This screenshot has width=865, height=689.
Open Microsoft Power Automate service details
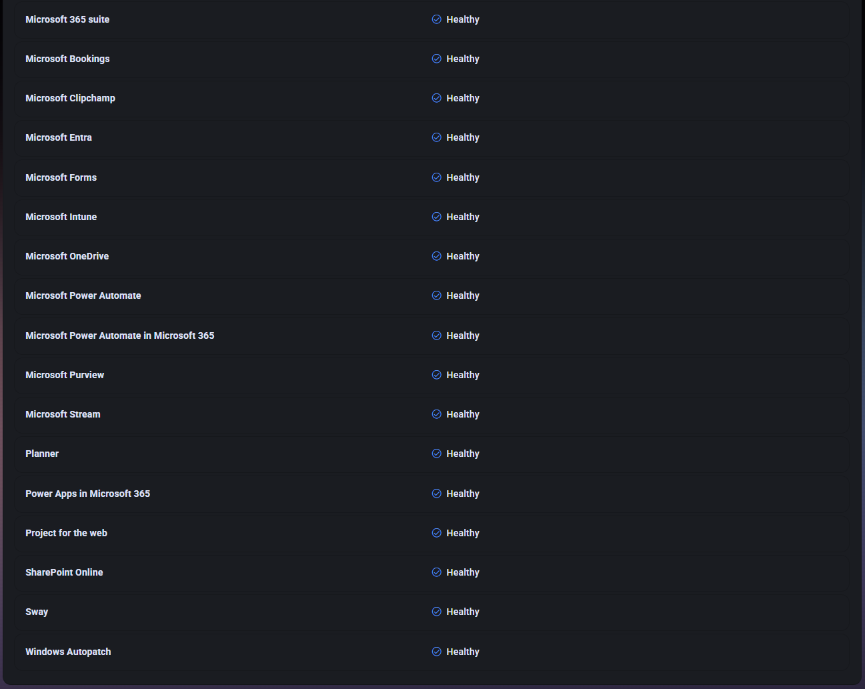point(83,295)
